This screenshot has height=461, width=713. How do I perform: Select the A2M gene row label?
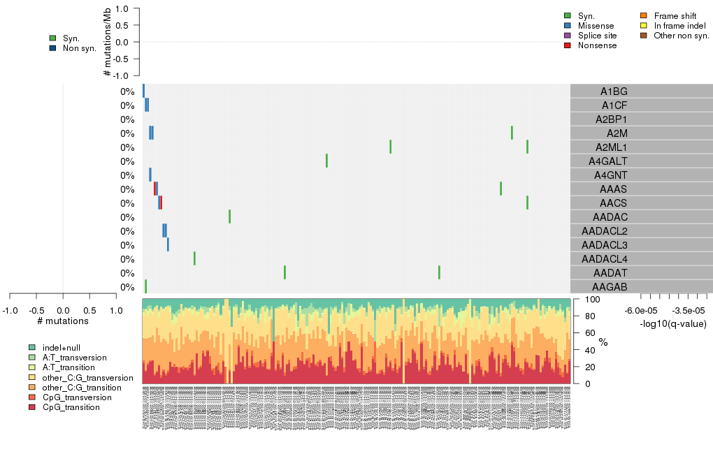click(616, 133)
